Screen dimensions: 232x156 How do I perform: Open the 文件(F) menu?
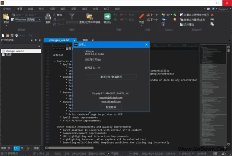point(7,9)
